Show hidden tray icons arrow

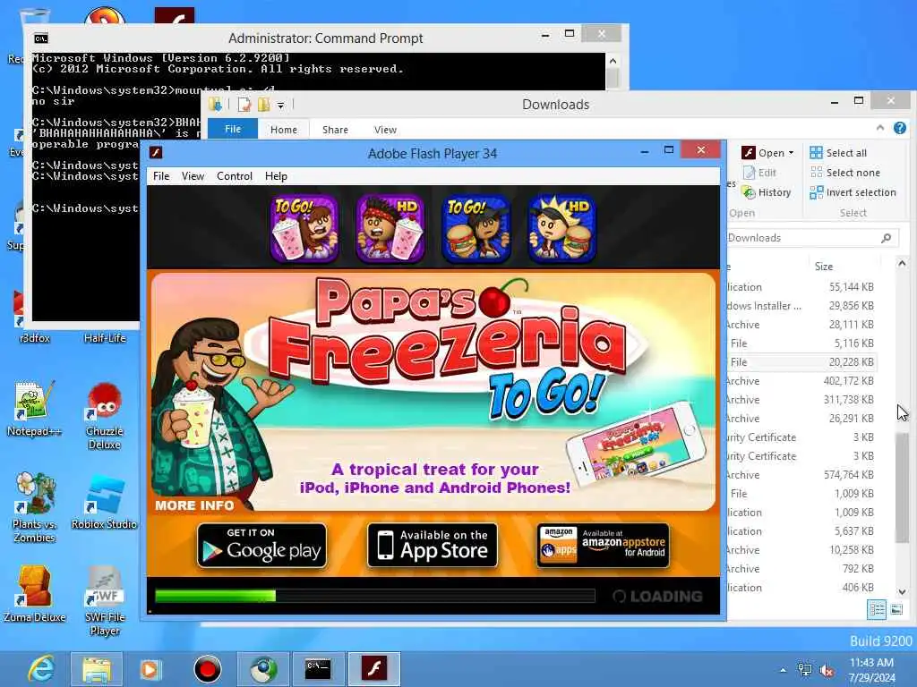pos(783,670)
